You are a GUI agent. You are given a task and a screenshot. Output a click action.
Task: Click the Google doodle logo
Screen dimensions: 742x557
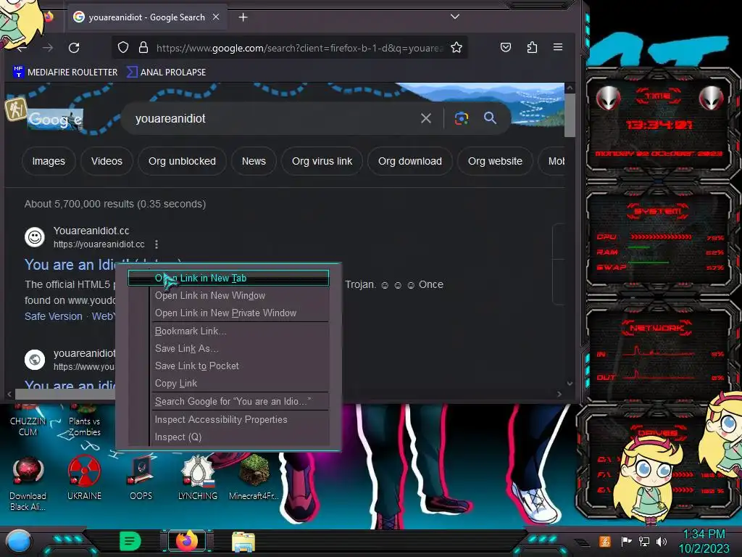55,120
